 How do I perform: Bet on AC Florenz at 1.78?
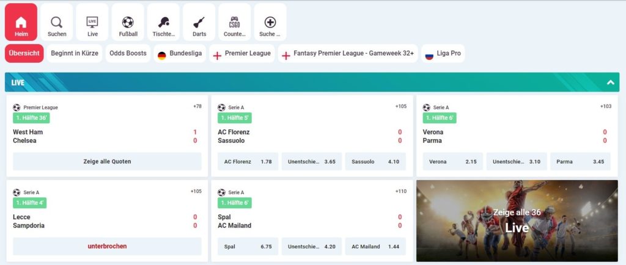(248, 161)
